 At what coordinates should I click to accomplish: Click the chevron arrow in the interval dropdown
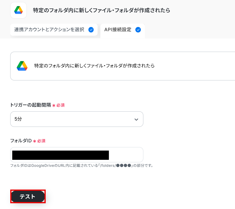(x=136, y=119)
